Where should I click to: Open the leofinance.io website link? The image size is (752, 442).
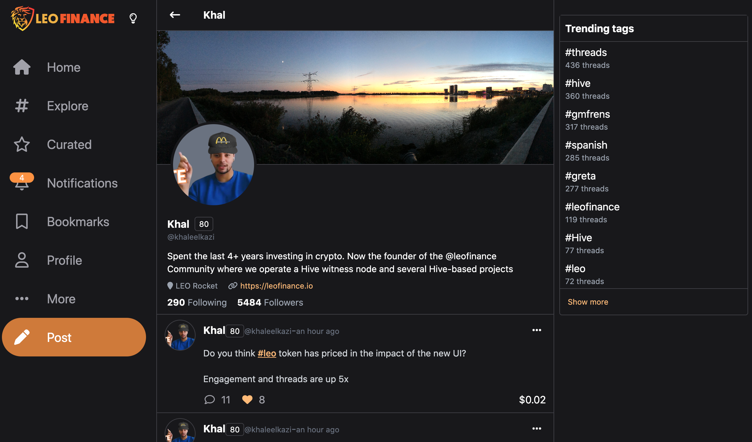(276, 286)
